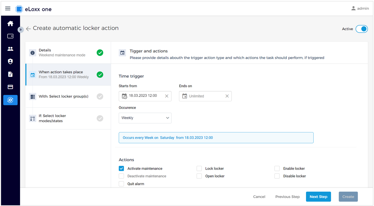374x206 pixels.
Task: Open the document reports sidebar icon
Action: coord(10,74)
